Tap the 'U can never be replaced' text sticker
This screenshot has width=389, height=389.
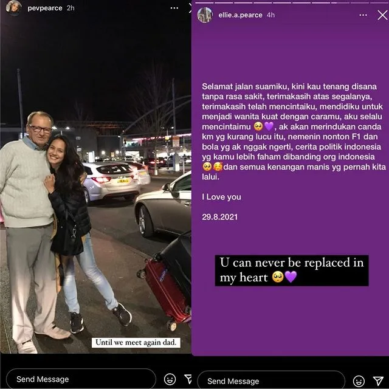(x=292, y=270)
